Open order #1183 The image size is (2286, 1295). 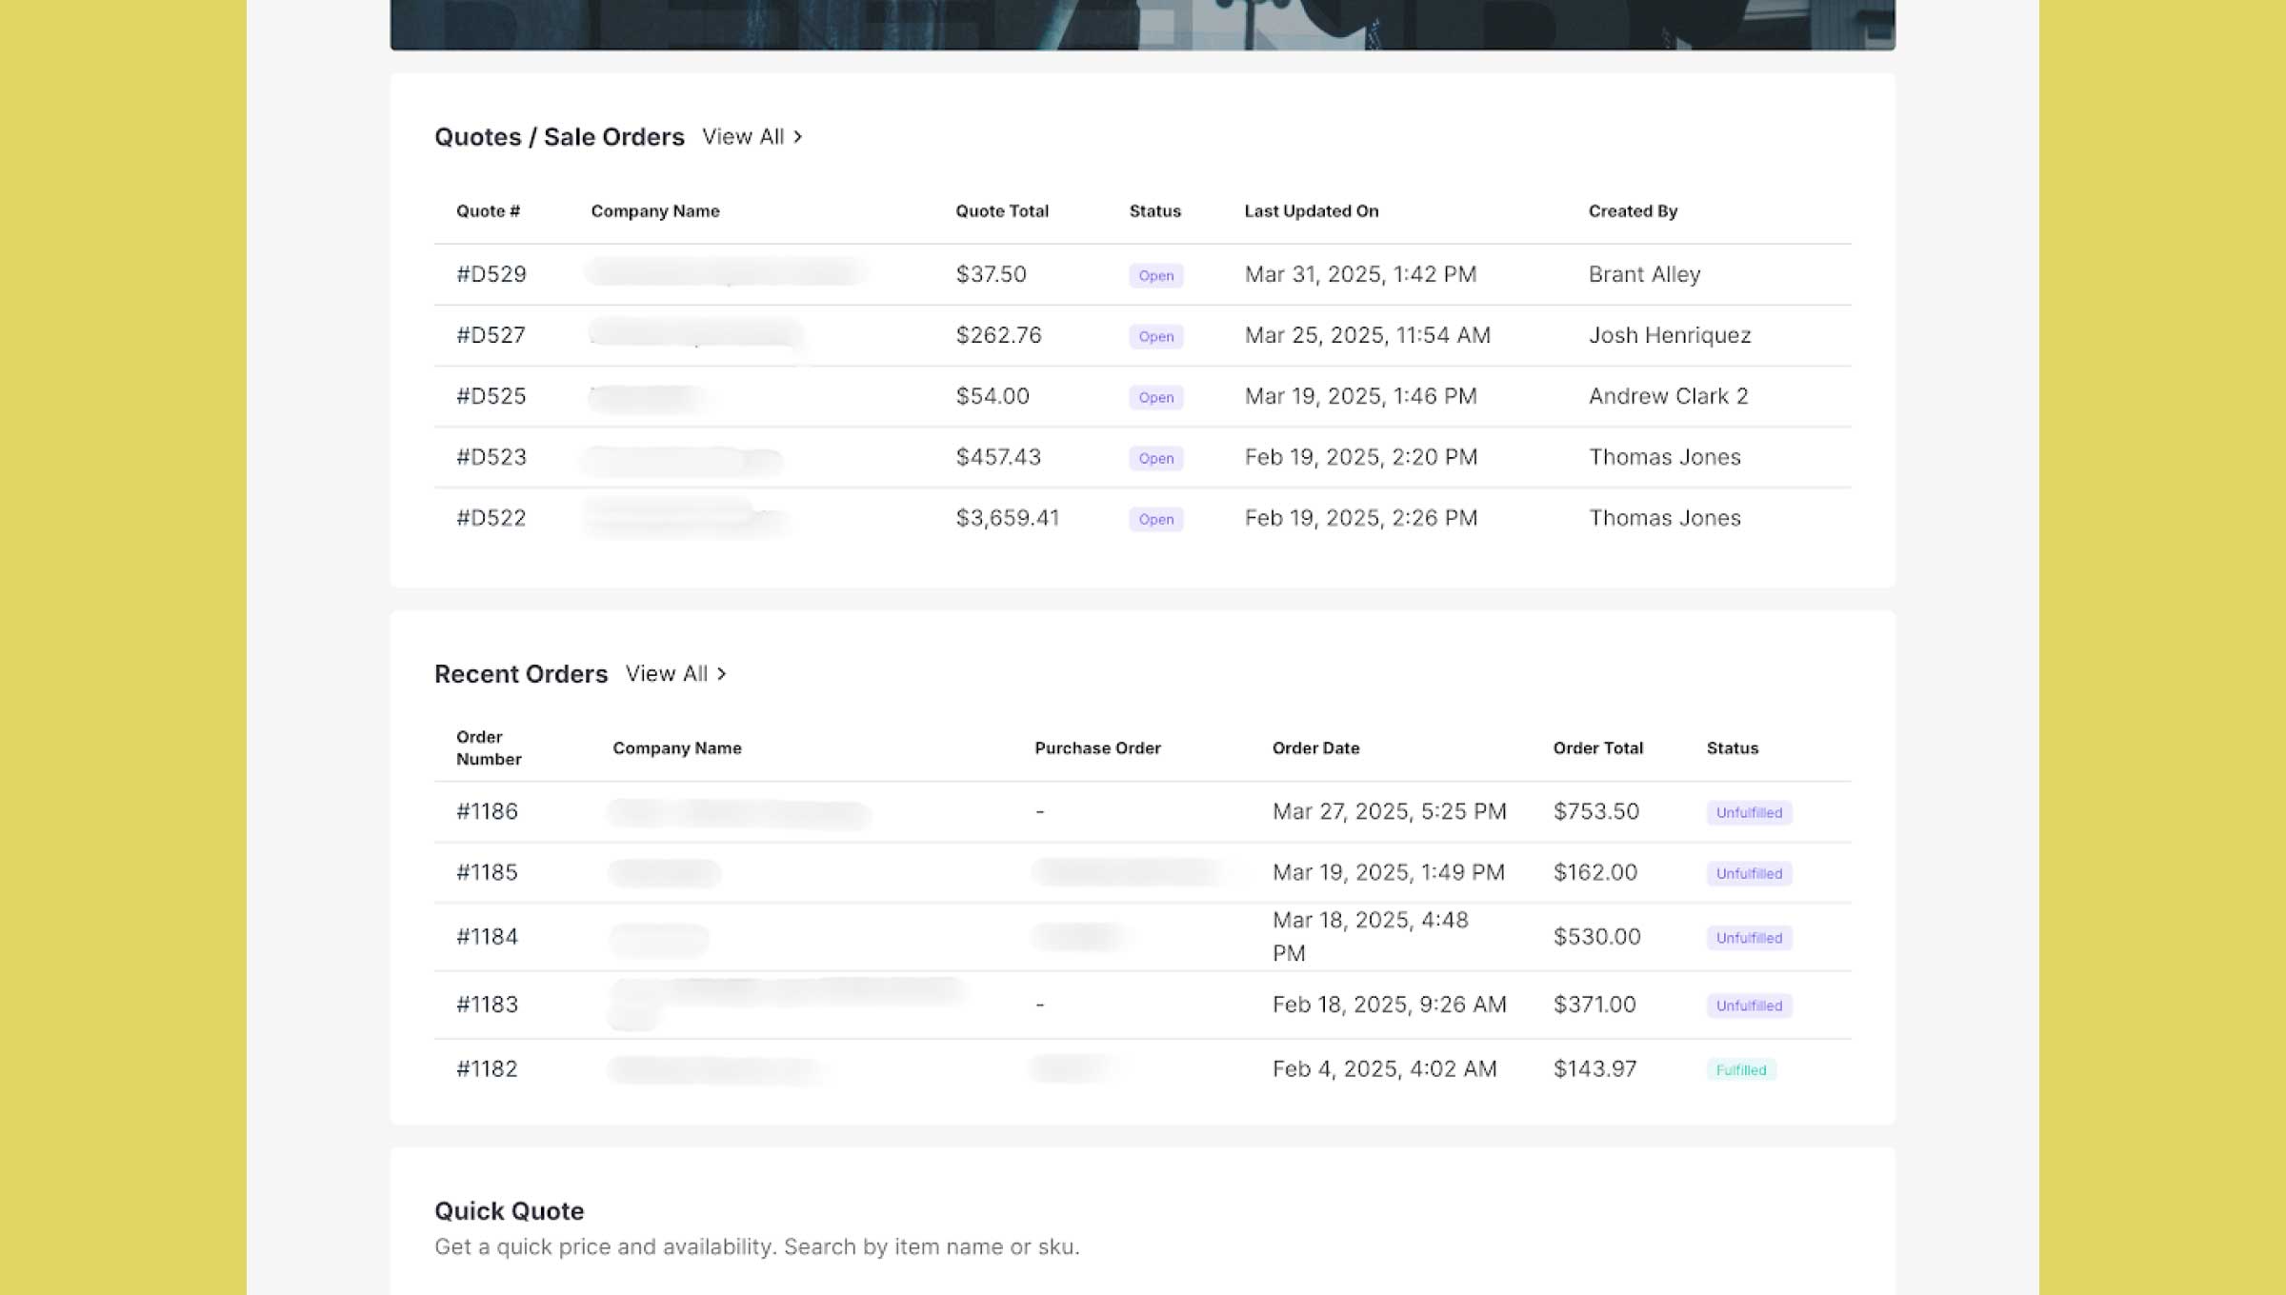click(x=487, y=1005)
